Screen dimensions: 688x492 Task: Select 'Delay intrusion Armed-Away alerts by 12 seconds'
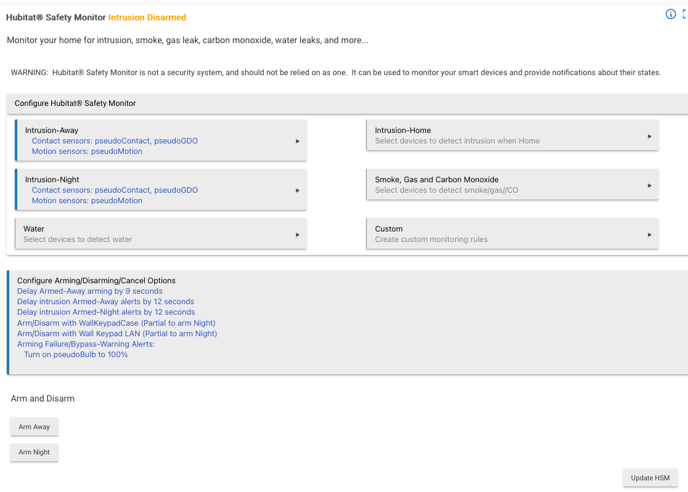click(106, 302)
